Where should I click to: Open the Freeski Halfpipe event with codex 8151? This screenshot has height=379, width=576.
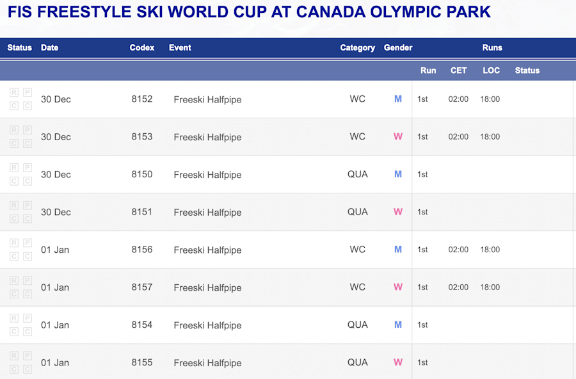click(x=207, y=213)
